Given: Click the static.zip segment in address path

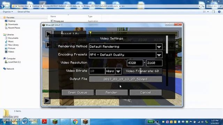Looking at the screenshot, I should coord(62,6).
